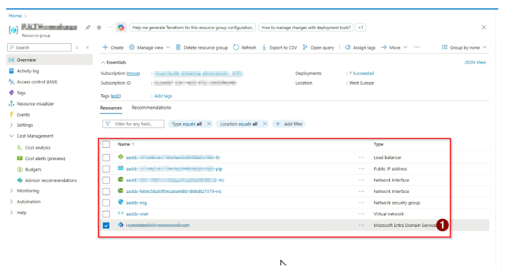
Task: Toggle the select-all resources checkbox
Action: tap(106, 144)
